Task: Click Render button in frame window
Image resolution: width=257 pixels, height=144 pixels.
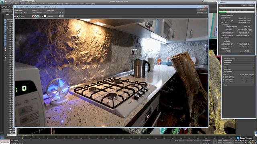Action: (x=202, y=10)
